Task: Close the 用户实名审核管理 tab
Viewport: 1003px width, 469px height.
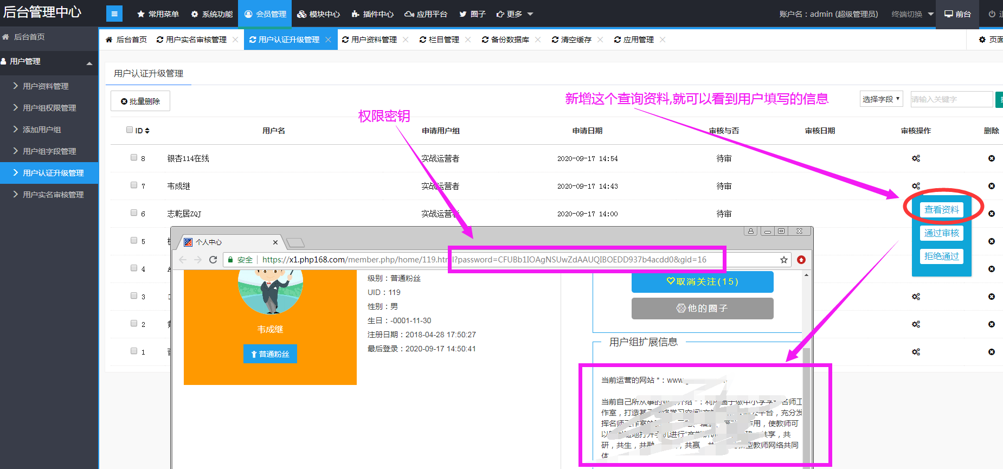Action: pos(235,40)
